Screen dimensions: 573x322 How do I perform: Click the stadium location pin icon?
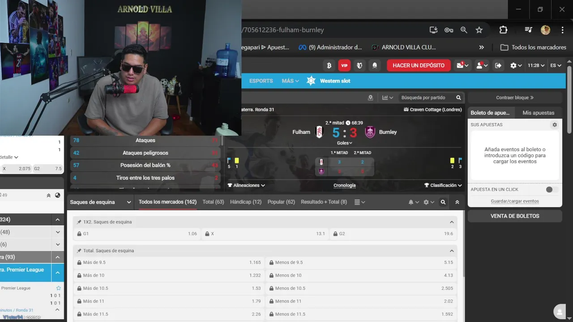[x=370, y=97]
